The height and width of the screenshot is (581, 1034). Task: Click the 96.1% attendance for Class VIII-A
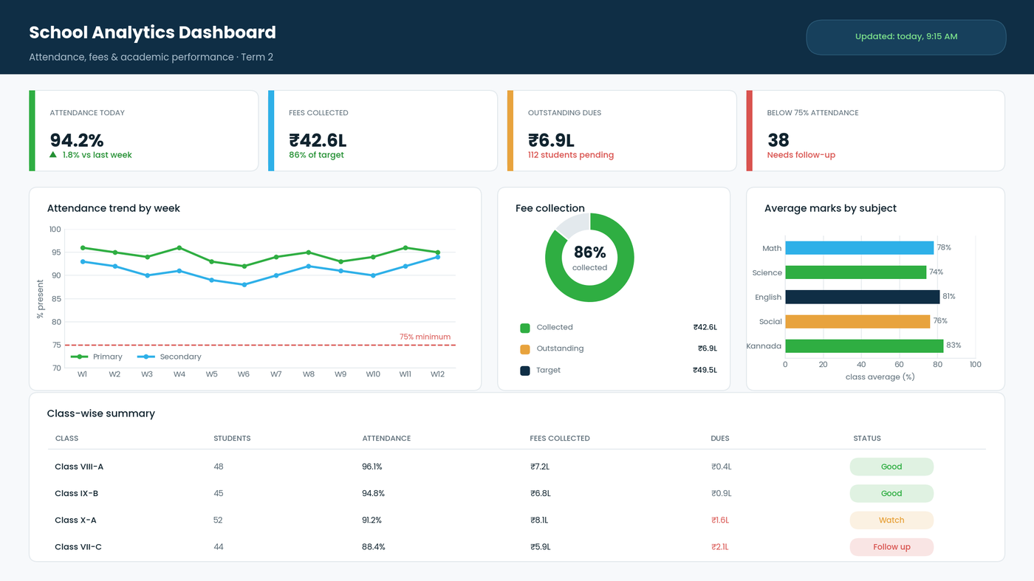pos(372,467)
